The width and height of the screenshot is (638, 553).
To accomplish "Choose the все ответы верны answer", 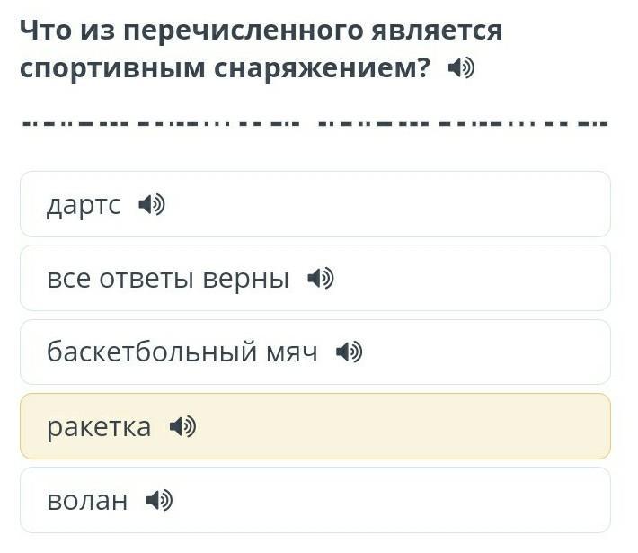I will [x=315, y=279].
